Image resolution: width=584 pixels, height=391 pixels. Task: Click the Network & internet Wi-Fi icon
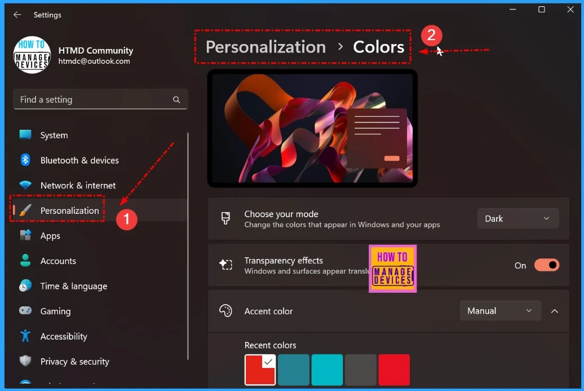[x=25, y=185]
